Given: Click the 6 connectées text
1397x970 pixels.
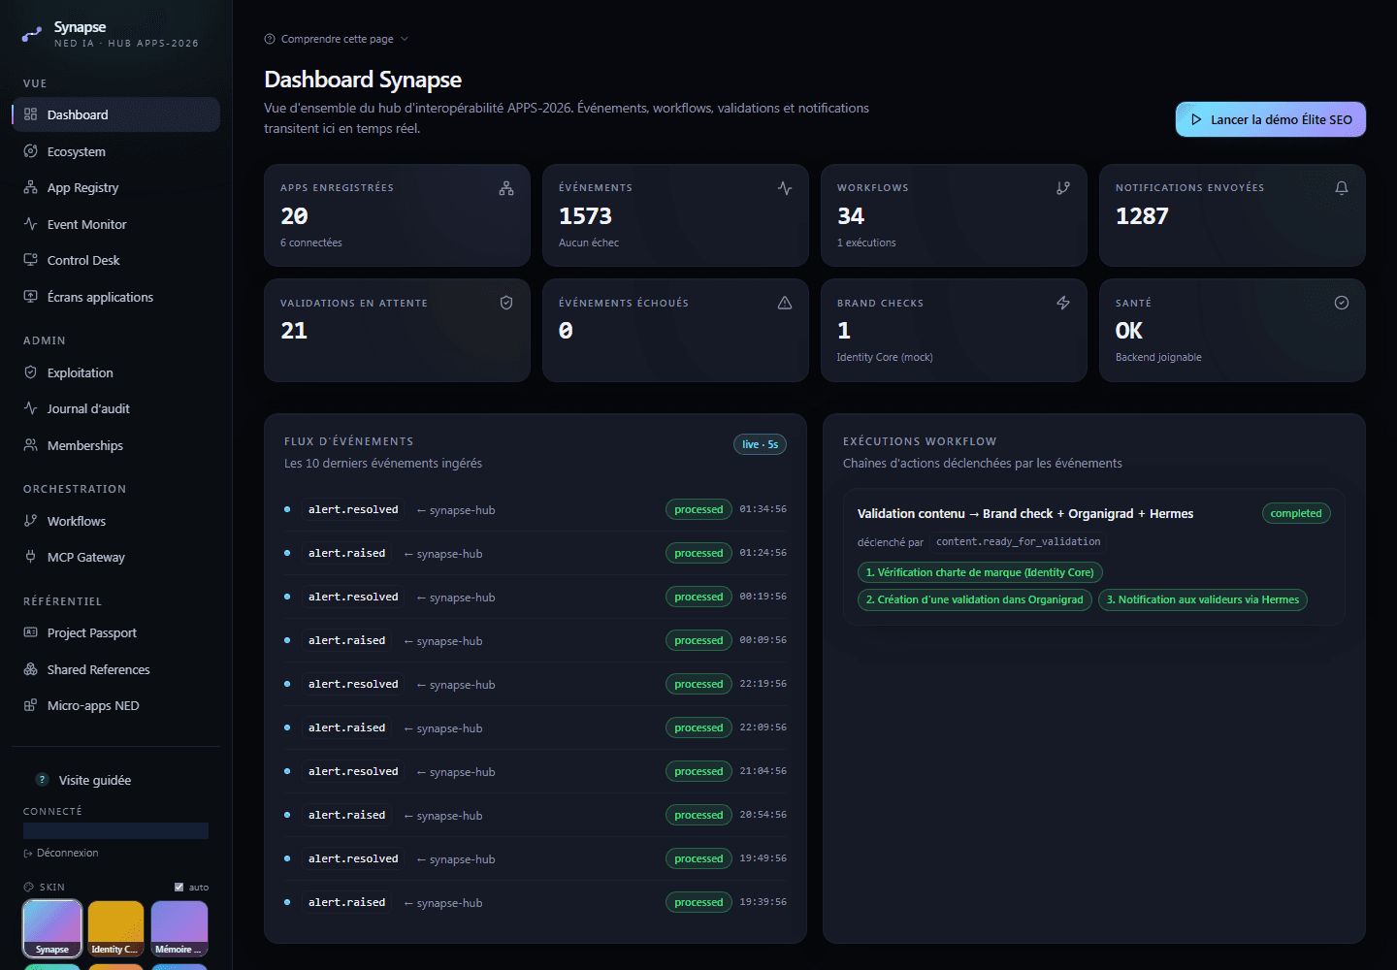Looking at the screenshot, I should pyautogui.click(x=311, y=242).
